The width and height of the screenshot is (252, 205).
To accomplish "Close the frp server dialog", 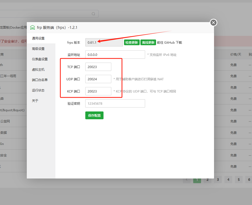I will [213, 23].
